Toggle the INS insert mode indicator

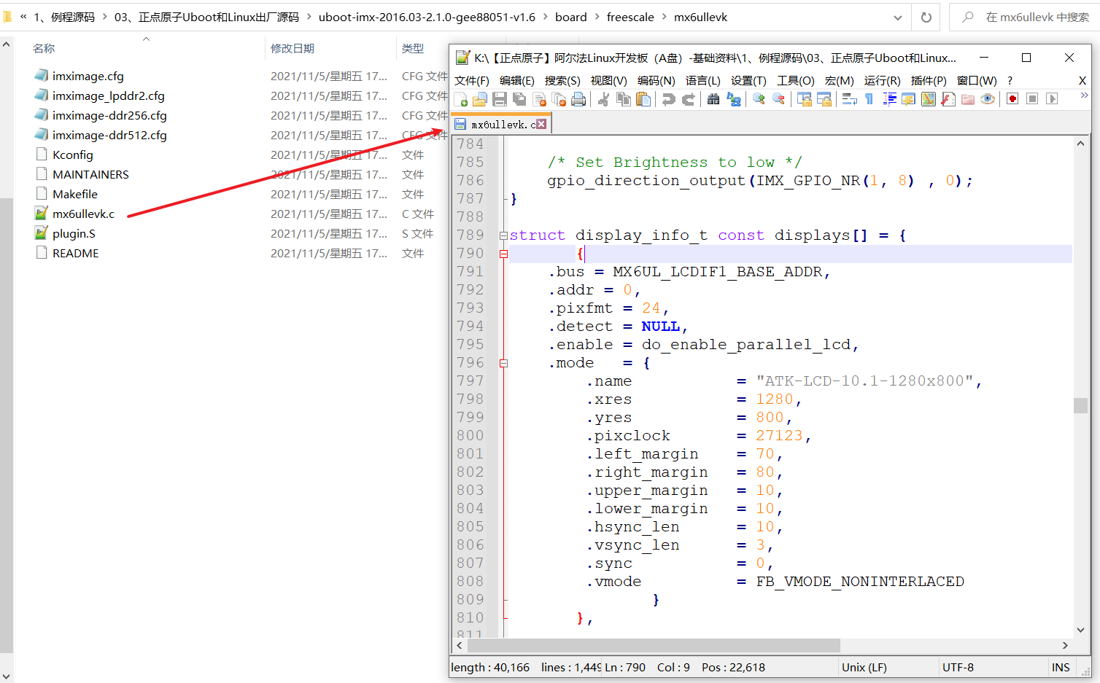[x=1061, y=667]
